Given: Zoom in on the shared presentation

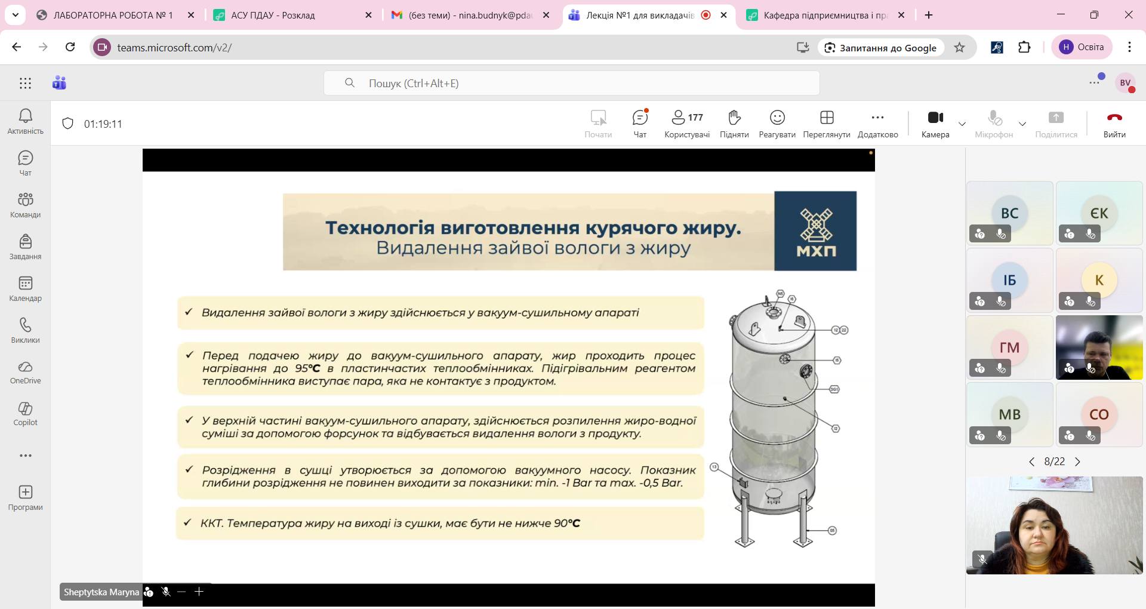Looking at the screenshot, I should 199,592.
